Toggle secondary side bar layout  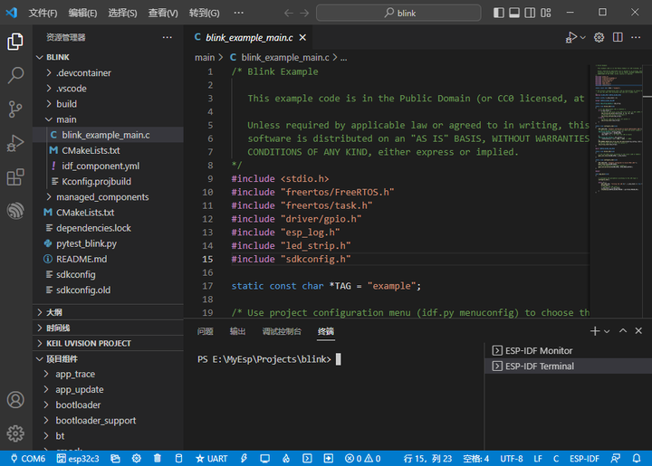[530, 13]
